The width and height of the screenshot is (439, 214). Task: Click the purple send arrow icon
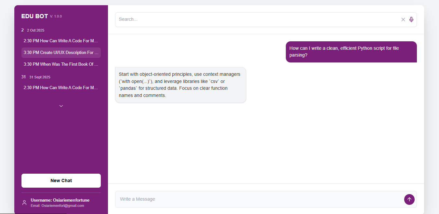(409, 199)
